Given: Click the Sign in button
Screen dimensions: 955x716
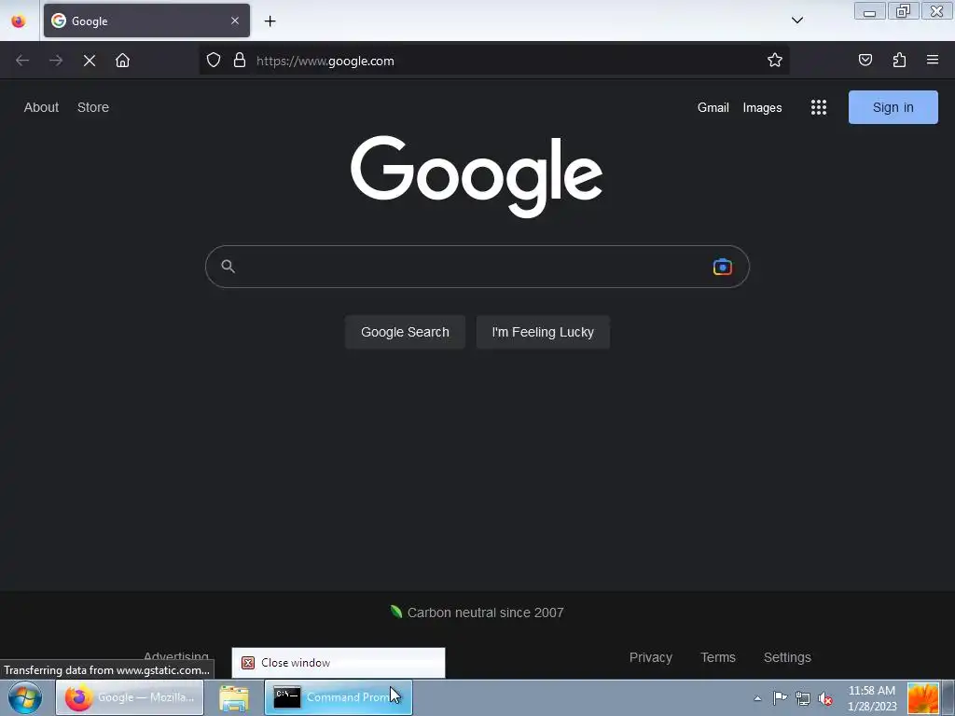Looking at the screenshot, I should tap(893, 107).
